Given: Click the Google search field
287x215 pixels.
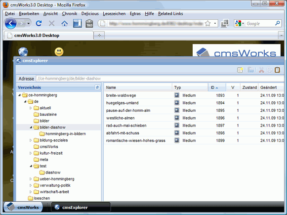Looking at the screenshot, I should [x=260, y=23].
